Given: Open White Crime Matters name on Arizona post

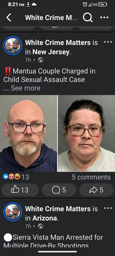Looking at the screenshot, I should pyautogui.click(x=58, y=209).
